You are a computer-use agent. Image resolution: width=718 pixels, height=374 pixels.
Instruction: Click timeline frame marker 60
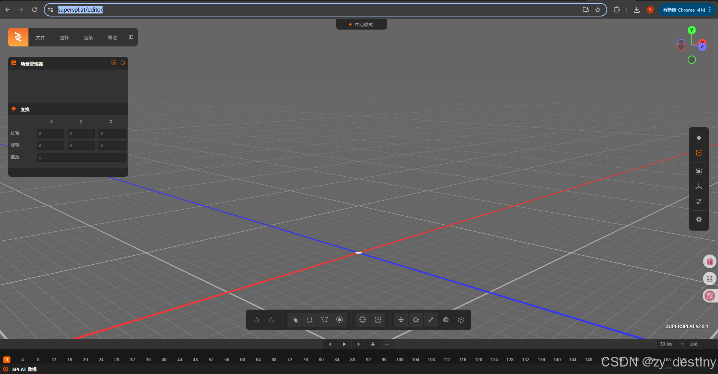coord(243,360)
